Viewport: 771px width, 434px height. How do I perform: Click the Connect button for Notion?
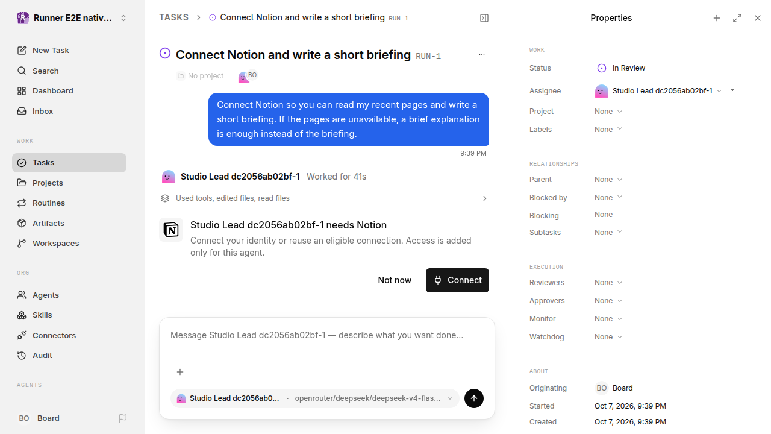(x=457, y=280)
